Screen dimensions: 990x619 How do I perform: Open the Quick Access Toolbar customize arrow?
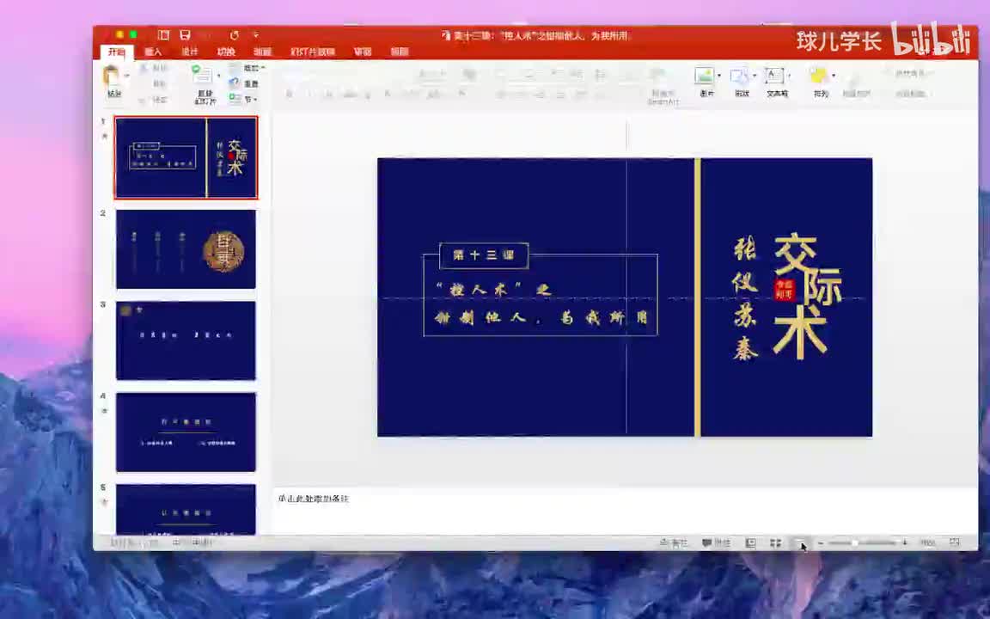click(256, 35)
